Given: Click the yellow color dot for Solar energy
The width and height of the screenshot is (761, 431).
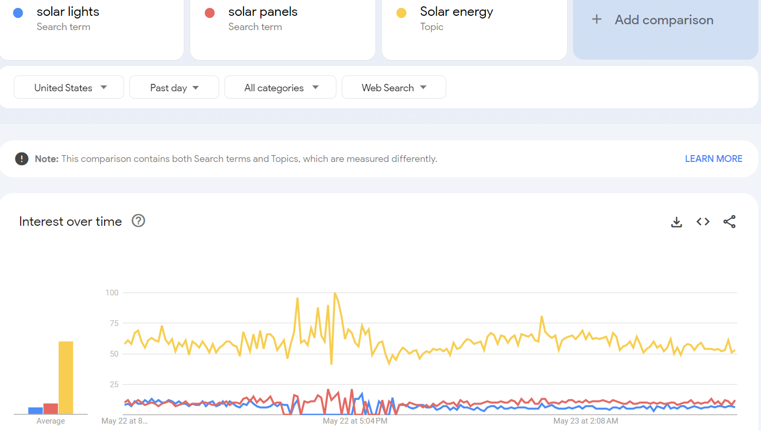Looking at the screenshot, I should point(401,12).
